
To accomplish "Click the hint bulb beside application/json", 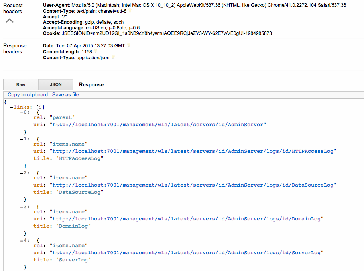I will coord(113,58).
